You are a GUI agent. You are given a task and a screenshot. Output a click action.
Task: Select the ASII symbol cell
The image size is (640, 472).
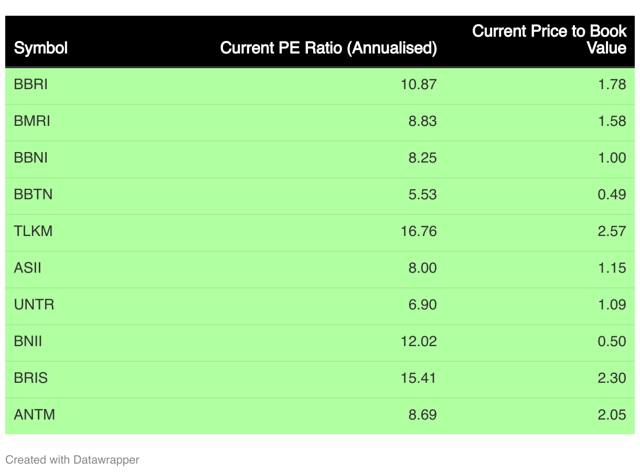(x=27, y=268)
